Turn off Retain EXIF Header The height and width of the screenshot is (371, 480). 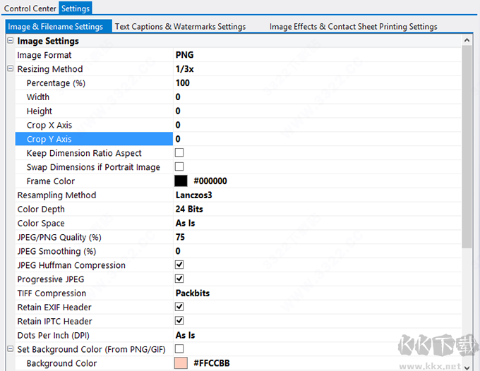click(179, 308)
